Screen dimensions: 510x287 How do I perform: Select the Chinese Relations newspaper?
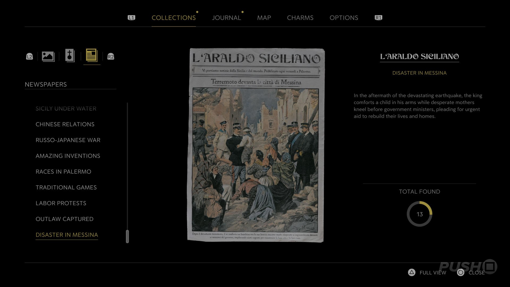(x=65, y=124)
